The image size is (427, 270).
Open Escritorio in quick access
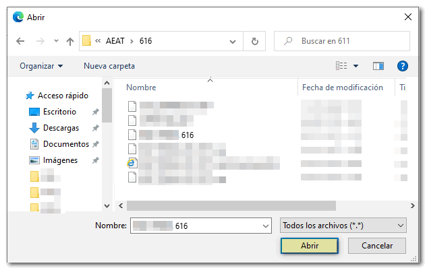pos(59,112)
